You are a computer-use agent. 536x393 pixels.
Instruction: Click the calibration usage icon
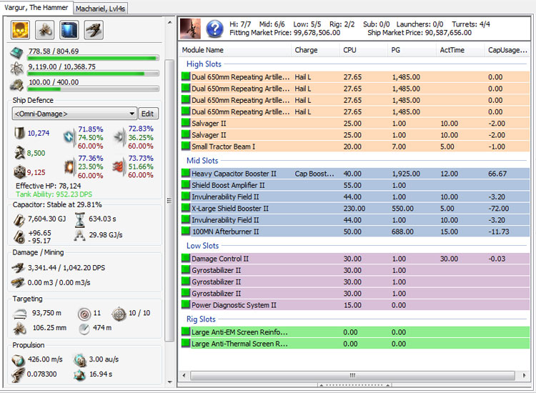coord(16,85)
